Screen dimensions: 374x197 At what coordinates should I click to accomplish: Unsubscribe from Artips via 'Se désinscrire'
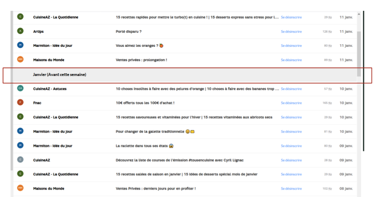[x=291, y=31]
